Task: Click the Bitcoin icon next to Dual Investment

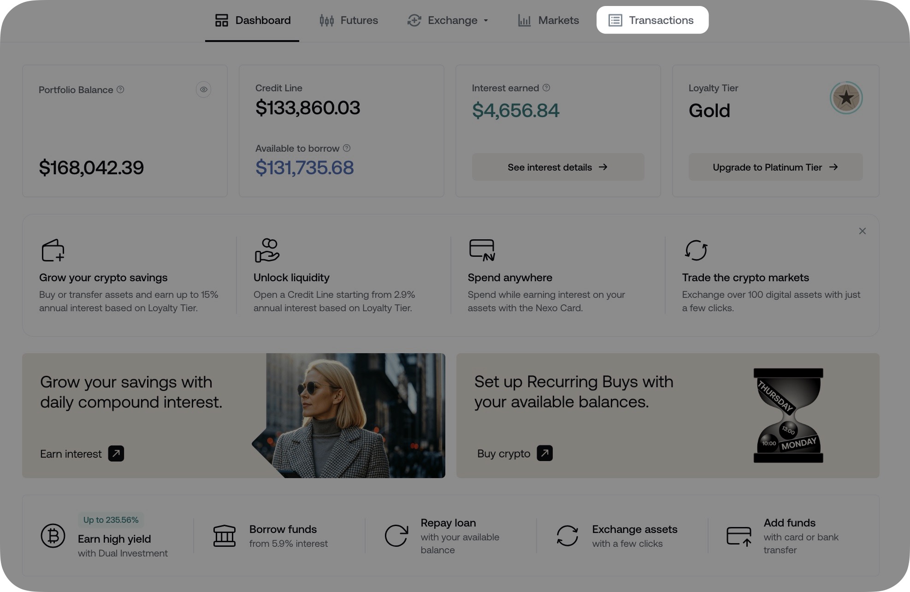Action: [53, 535]
